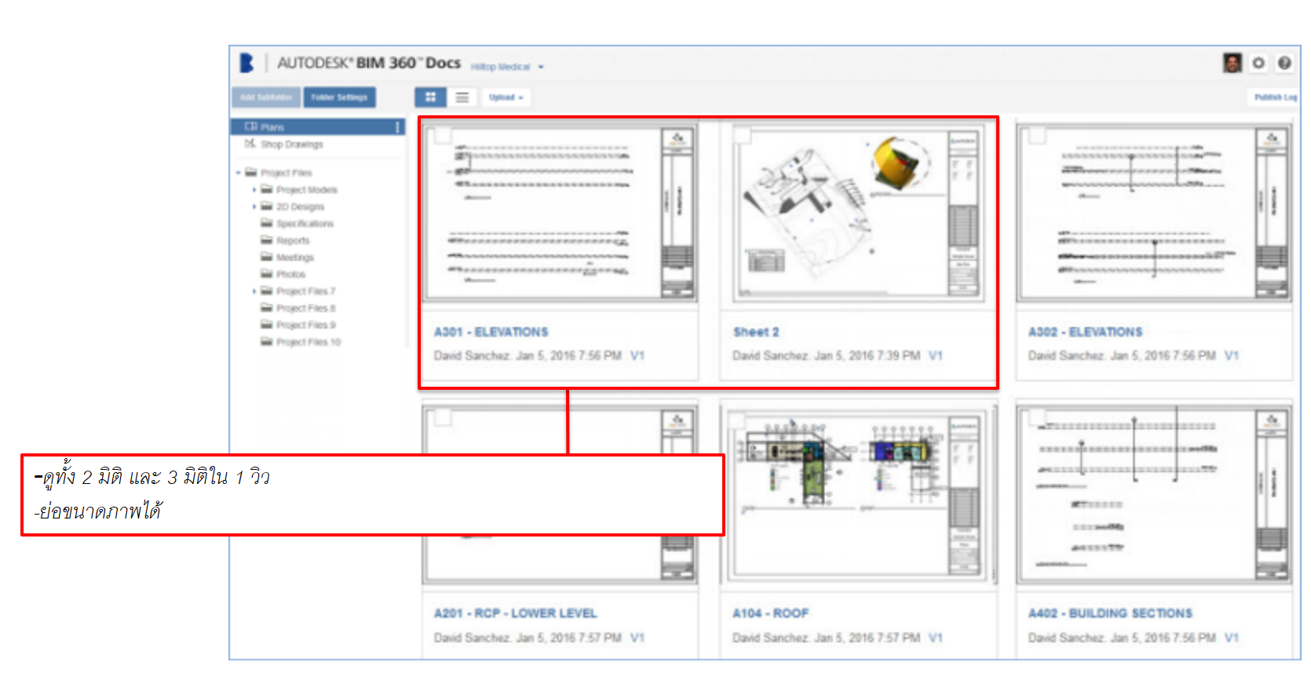Tick the A402 - BUILDING SECTIONS checkbox
Image resolution: width=1311 pixels, height=673 pixels.
coord(1037,417)
